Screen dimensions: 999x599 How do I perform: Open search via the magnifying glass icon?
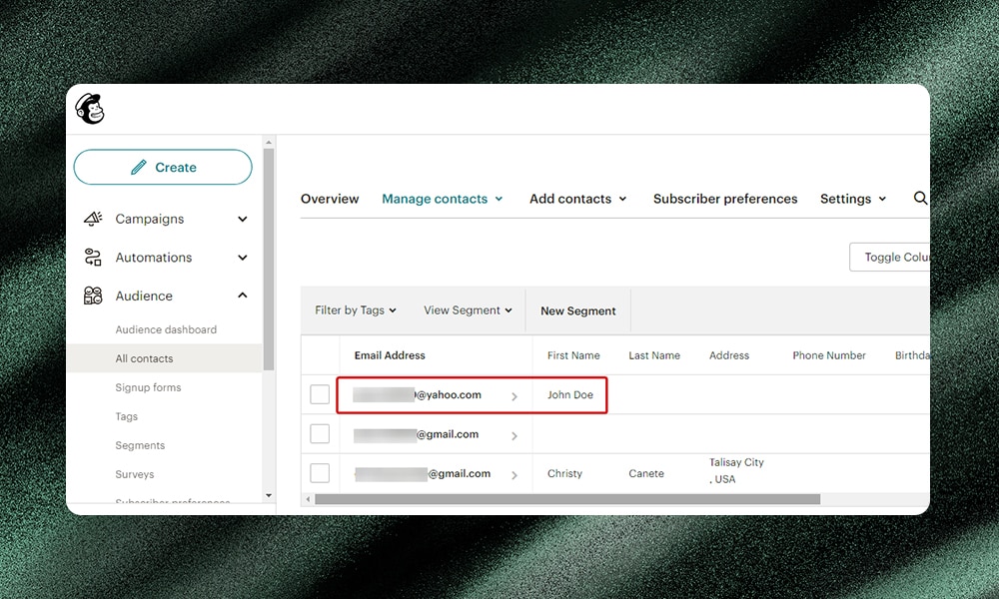click(920, 199)
